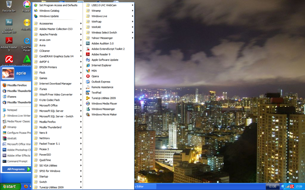Open the USB2.0 UVC WebCam folder

[109, 5]
